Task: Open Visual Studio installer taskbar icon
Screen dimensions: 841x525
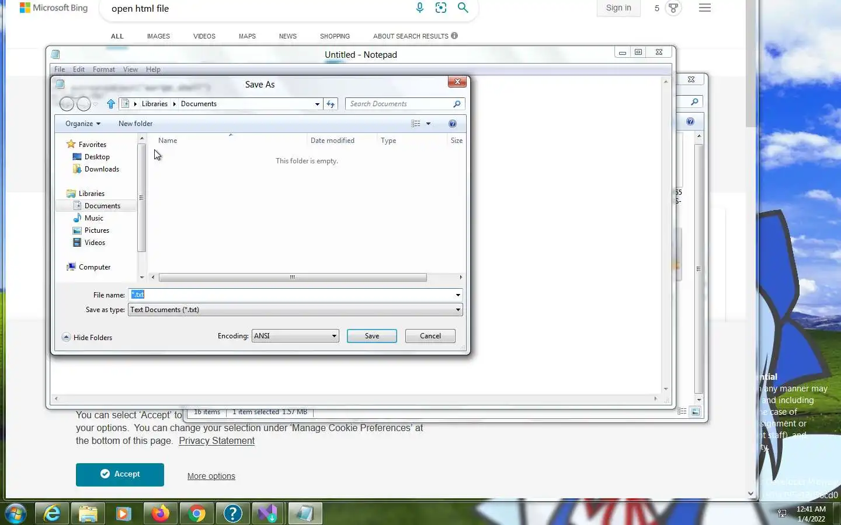Action: 268,513
